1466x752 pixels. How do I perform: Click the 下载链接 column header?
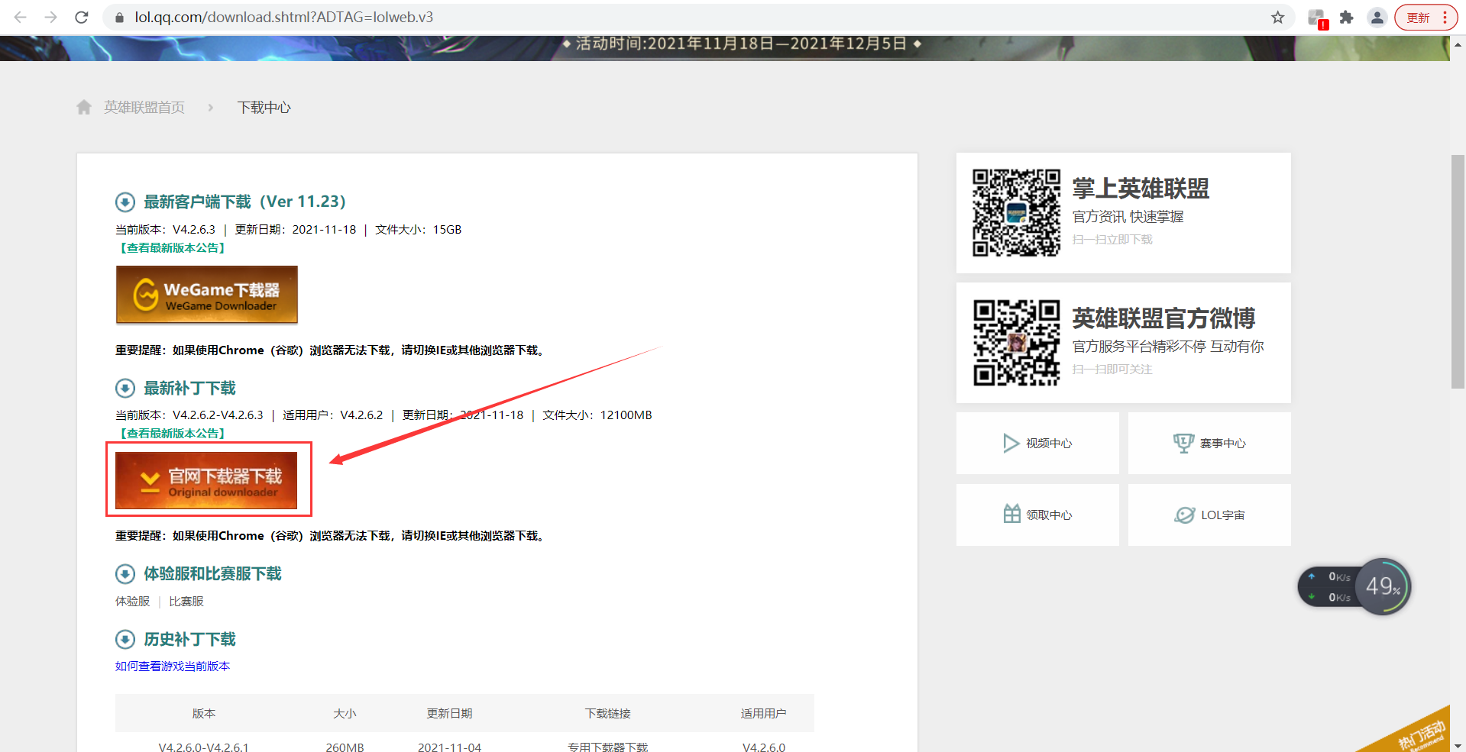coord(607,713)
